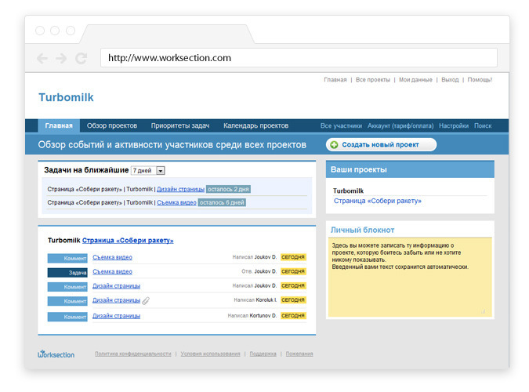Click into the Личный блокнот text area
The height and width of the screenshot is (392, 529).
pyautogui.click(x=409, y=282)
